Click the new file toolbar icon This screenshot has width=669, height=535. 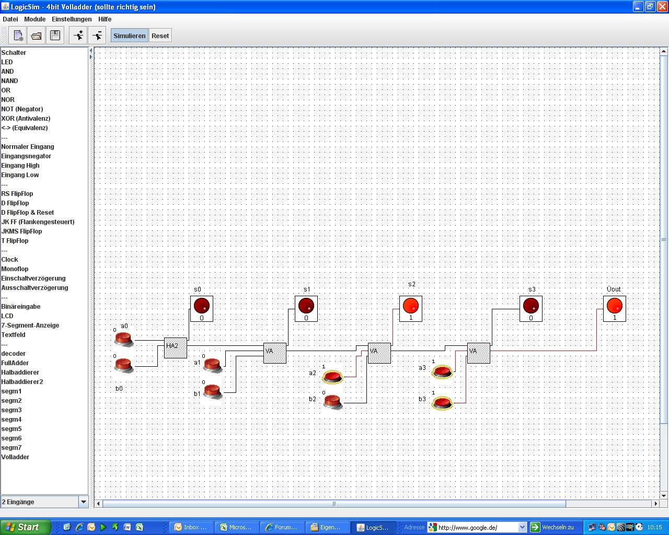pyautogui.click(x=18, y=36)
